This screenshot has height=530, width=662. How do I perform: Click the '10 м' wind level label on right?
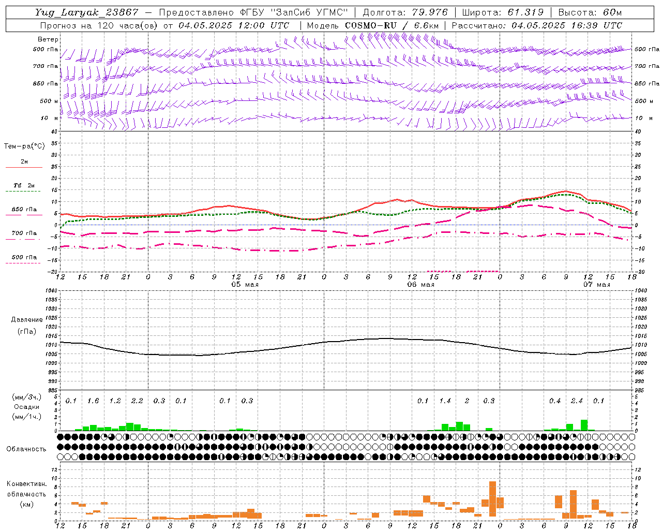click(x=644, y=119)
